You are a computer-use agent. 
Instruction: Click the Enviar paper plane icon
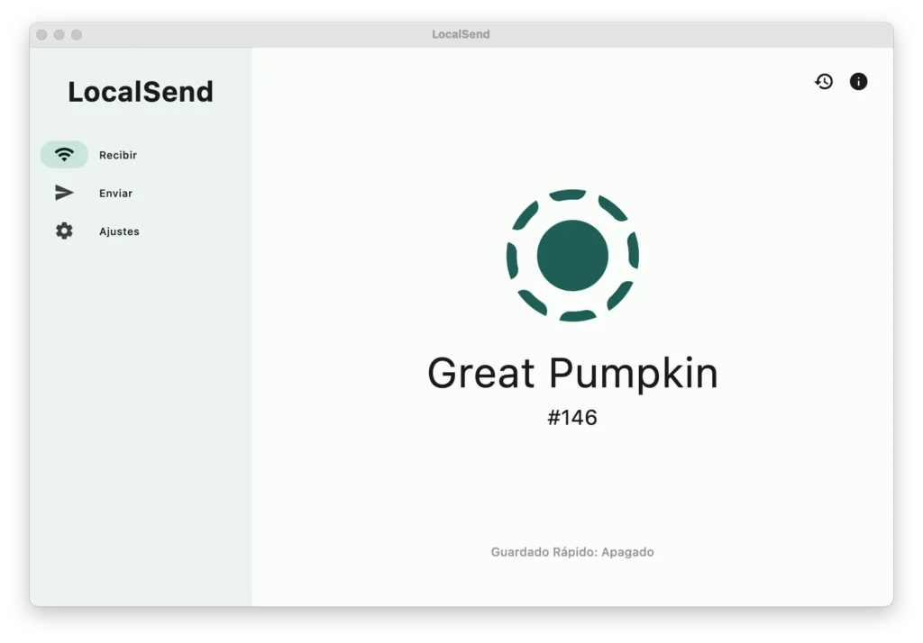tap(64, 193)
